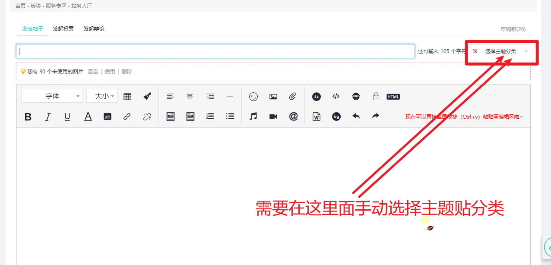This screenshot has width=551, height=265.
Task: Click 查看 to view unused images
Action: pyautogui.click(x=93, y=72)
